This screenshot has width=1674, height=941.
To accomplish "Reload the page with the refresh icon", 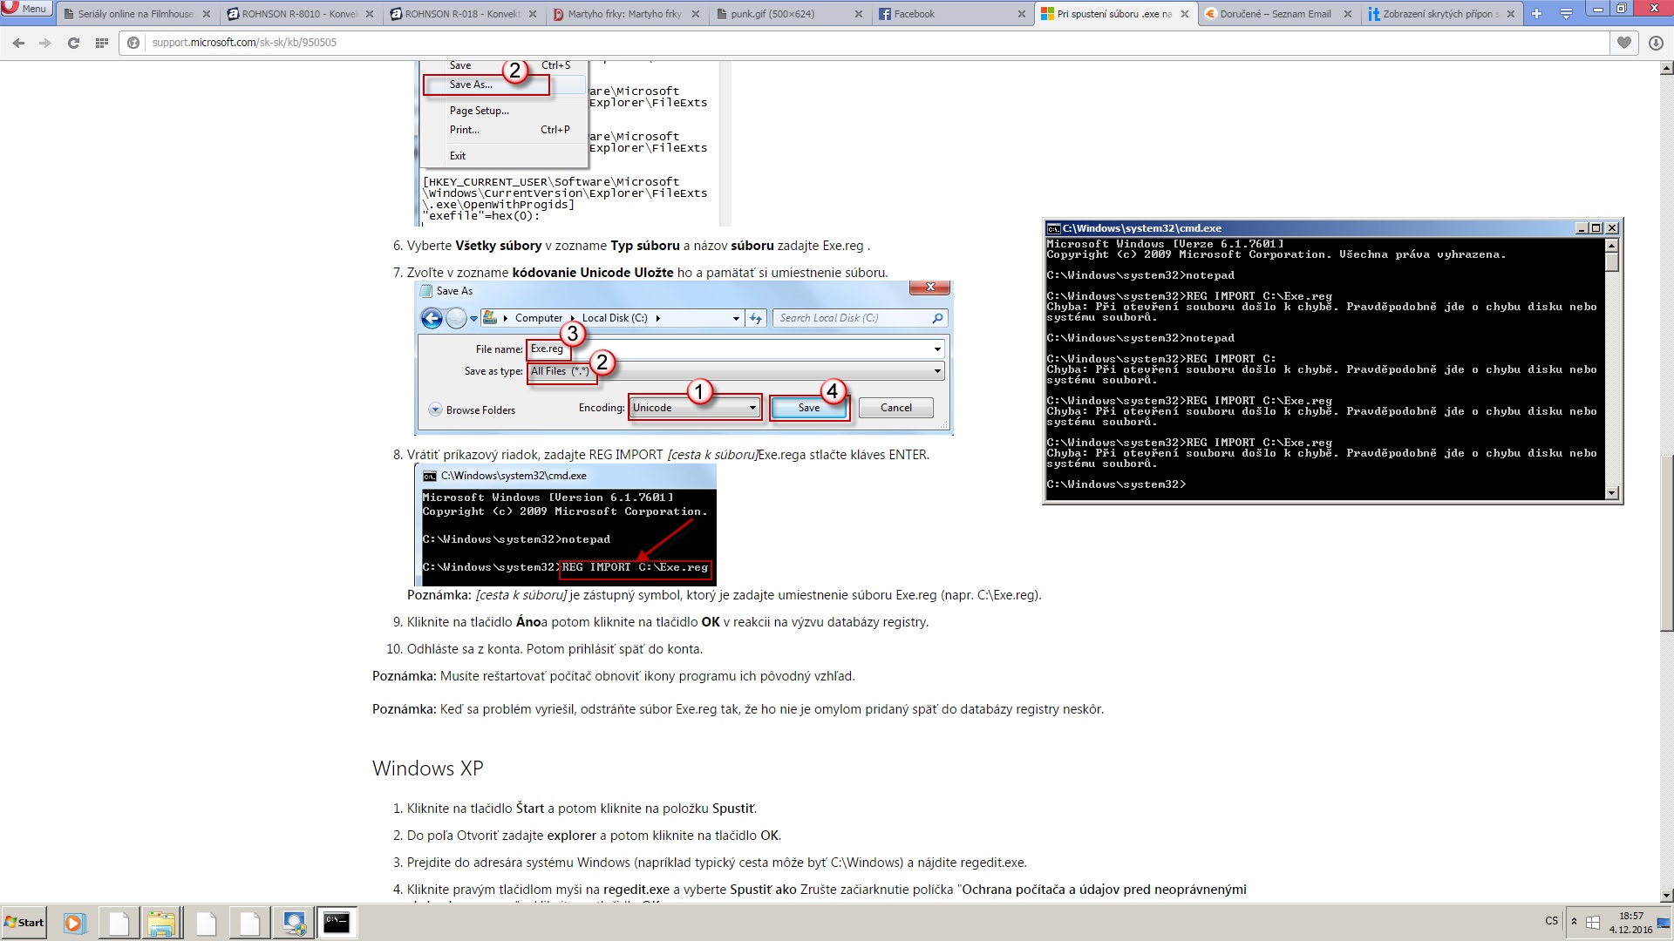I will [73, 43].
